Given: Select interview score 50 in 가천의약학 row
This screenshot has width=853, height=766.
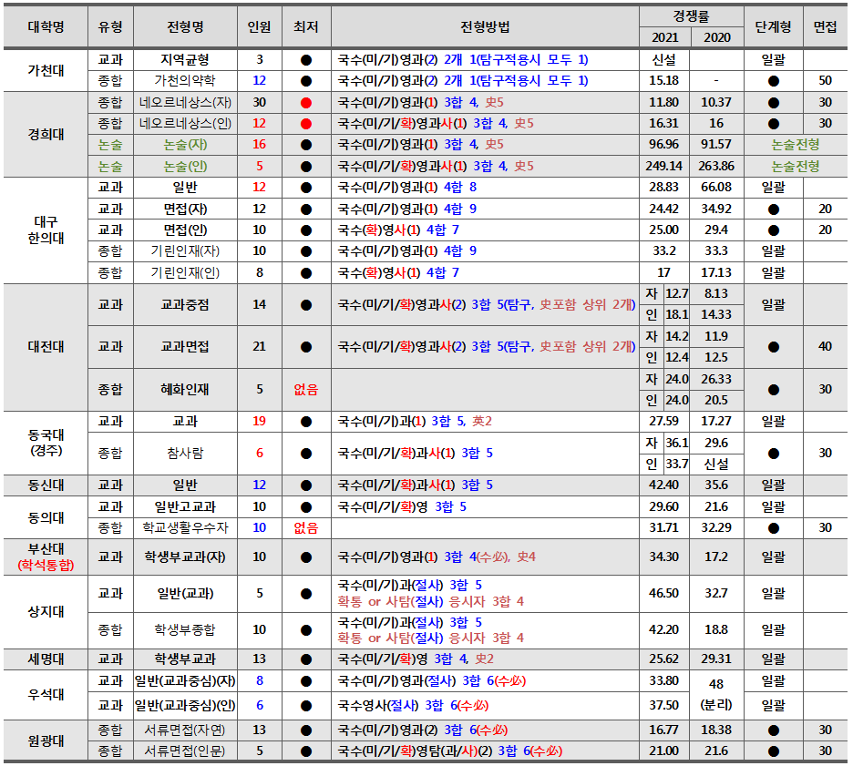Looking at the screenshot, I should click(x=825, y=81).
